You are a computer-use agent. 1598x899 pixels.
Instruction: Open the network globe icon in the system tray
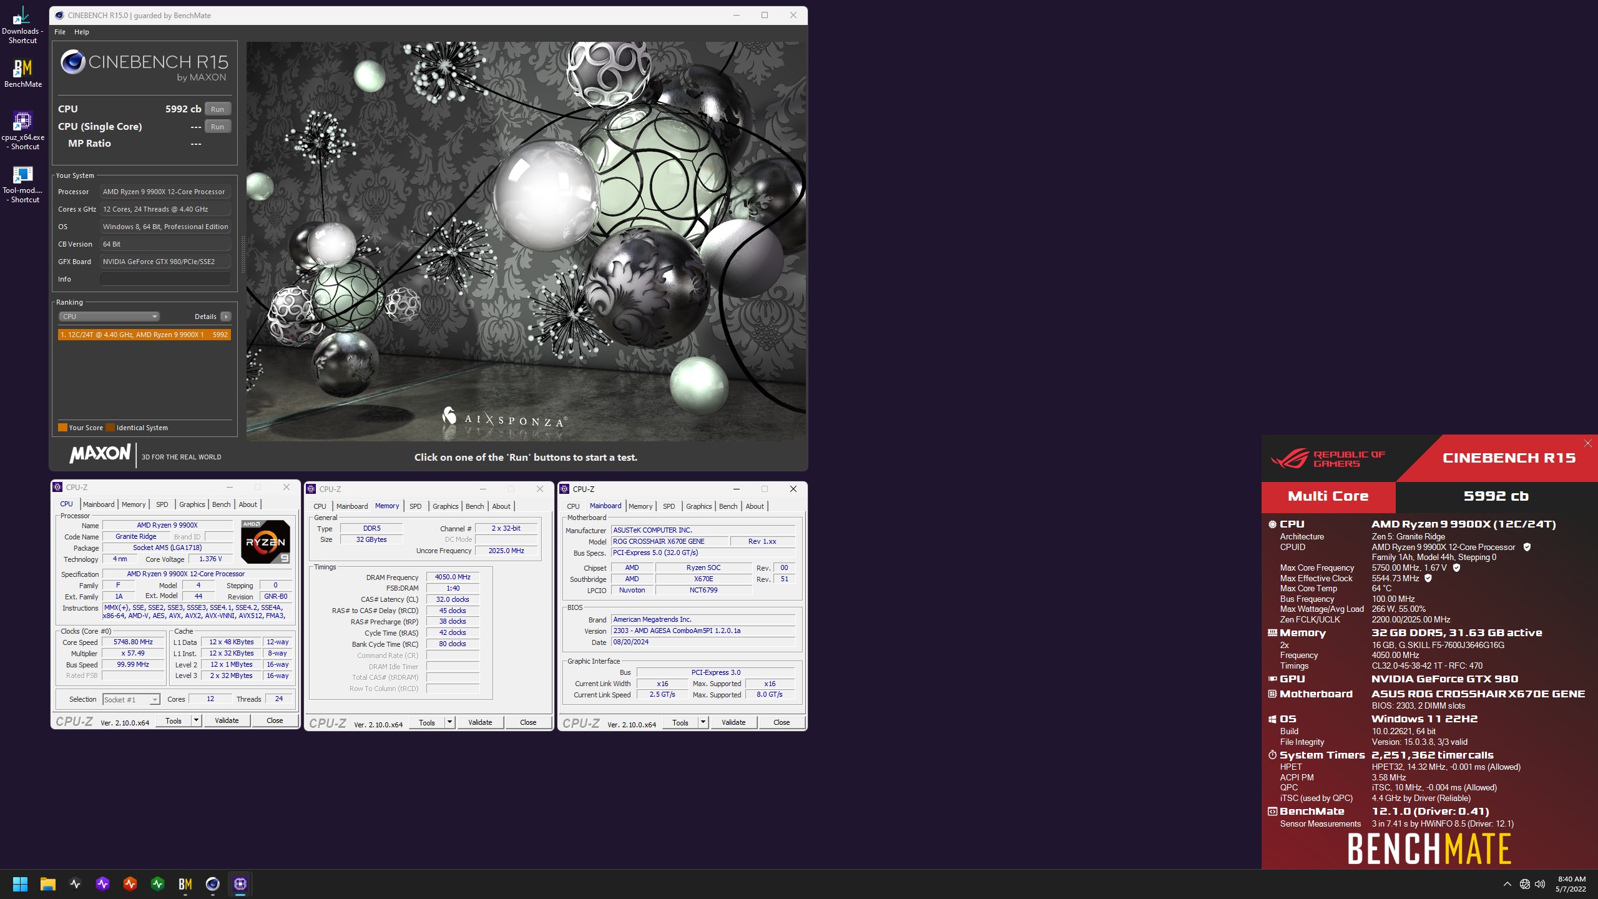point(1525,884)
